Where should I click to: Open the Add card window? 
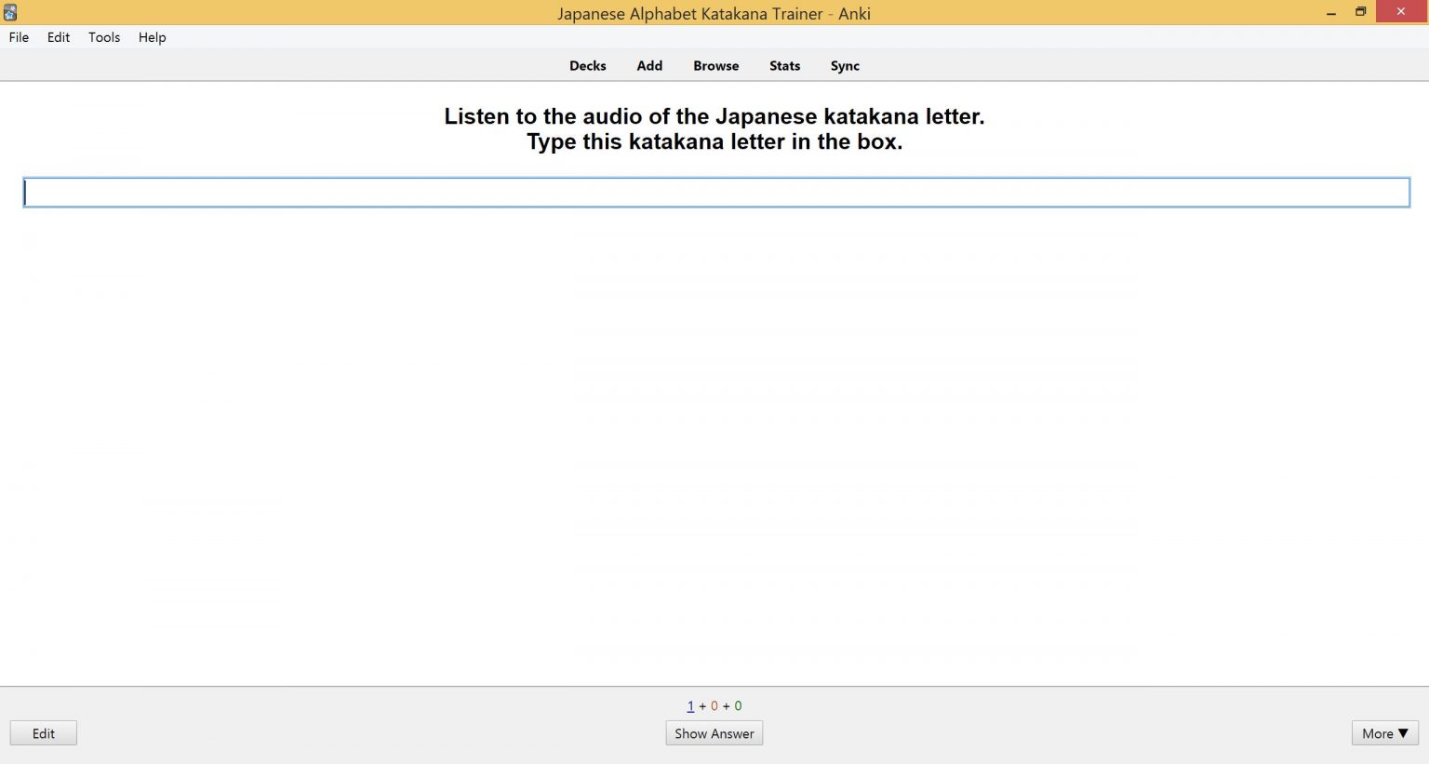tap(648, 65)
